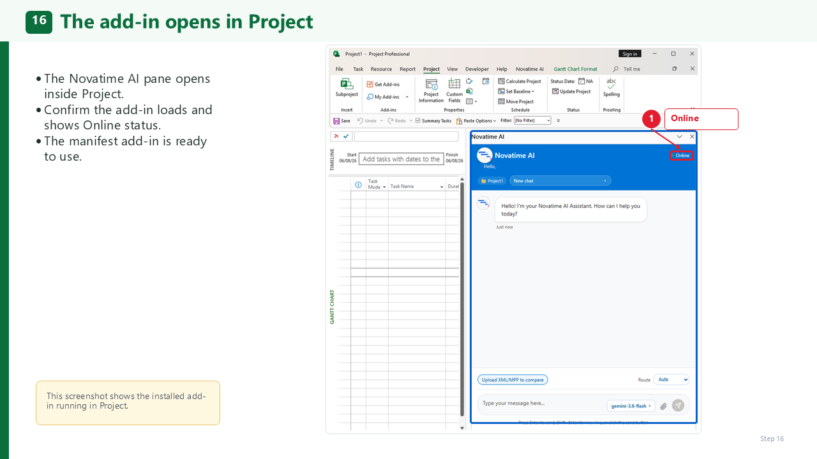Expand My Add-ins dropdown arrow
The image size is (817, 459).
[406, 98]
